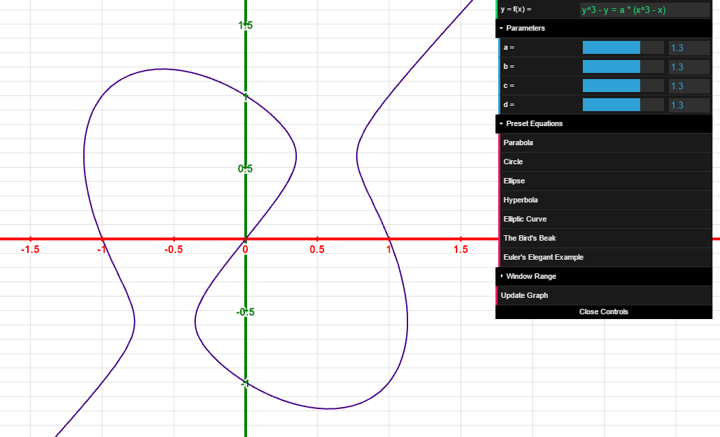Click the value field for b

point(689,67)
